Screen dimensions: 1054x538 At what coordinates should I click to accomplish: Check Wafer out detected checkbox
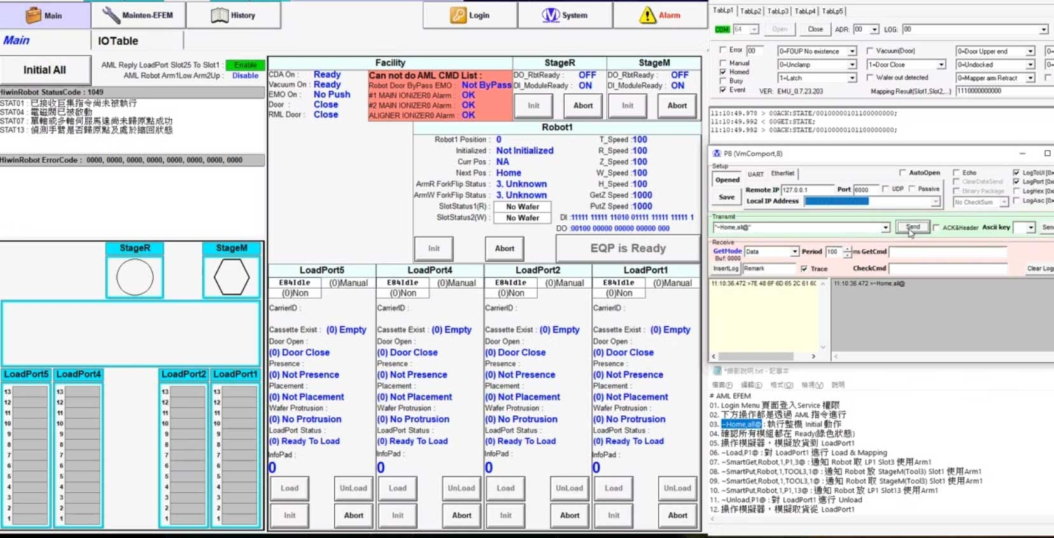pos(870,78)
